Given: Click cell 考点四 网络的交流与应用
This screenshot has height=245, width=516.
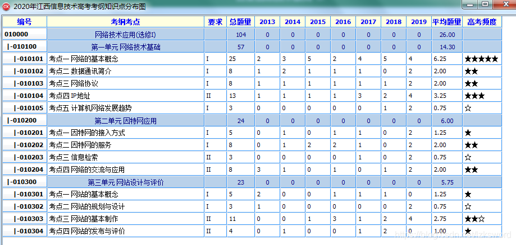Looking at the screenshot, I should (125, 170).
